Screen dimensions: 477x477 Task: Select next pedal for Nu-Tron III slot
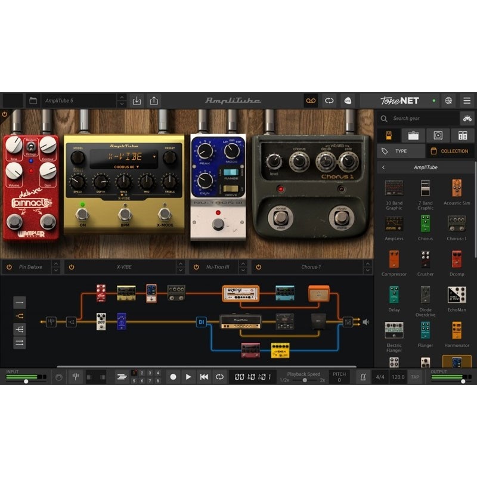(x=243, y=271)
